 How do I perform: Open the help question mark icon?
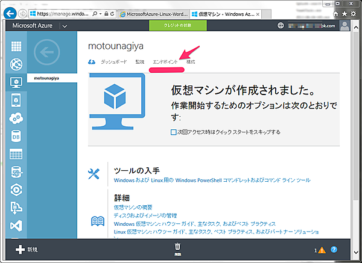[x=334, y=249]
